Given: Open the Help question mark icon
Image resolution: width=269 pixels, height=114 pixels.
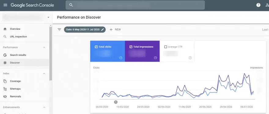Looking at the screenshot, I should point(258,5).
